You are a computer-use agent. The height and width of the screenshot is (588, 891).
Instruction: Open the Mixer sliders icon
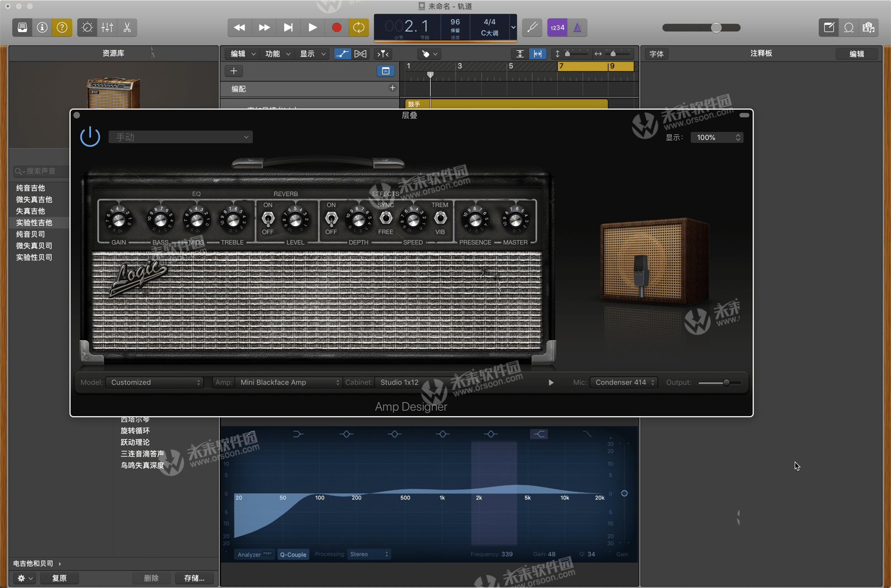click(x=107, y=28)
